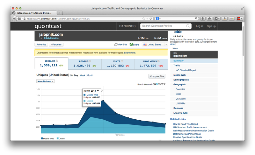Select the PEOPLE tab
Viewport: 255px width, 155px height.
pyautogui.click(x=85, y=64)
